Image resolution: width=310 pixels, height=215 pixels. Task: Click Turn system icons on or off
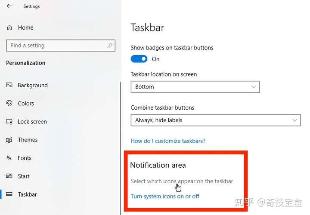[165, 197]
